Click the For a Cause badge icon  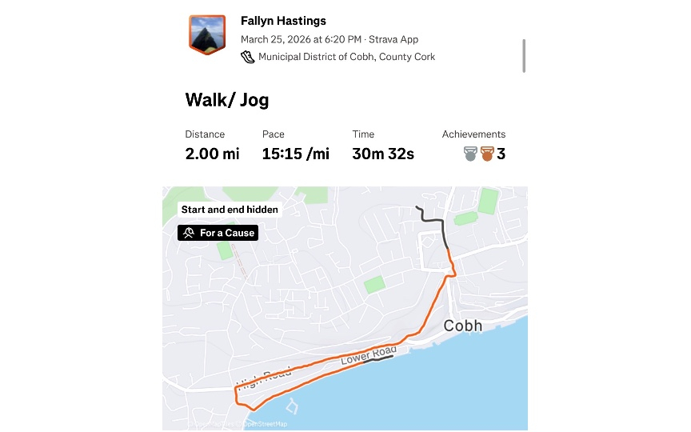click(x=189, y=233)
